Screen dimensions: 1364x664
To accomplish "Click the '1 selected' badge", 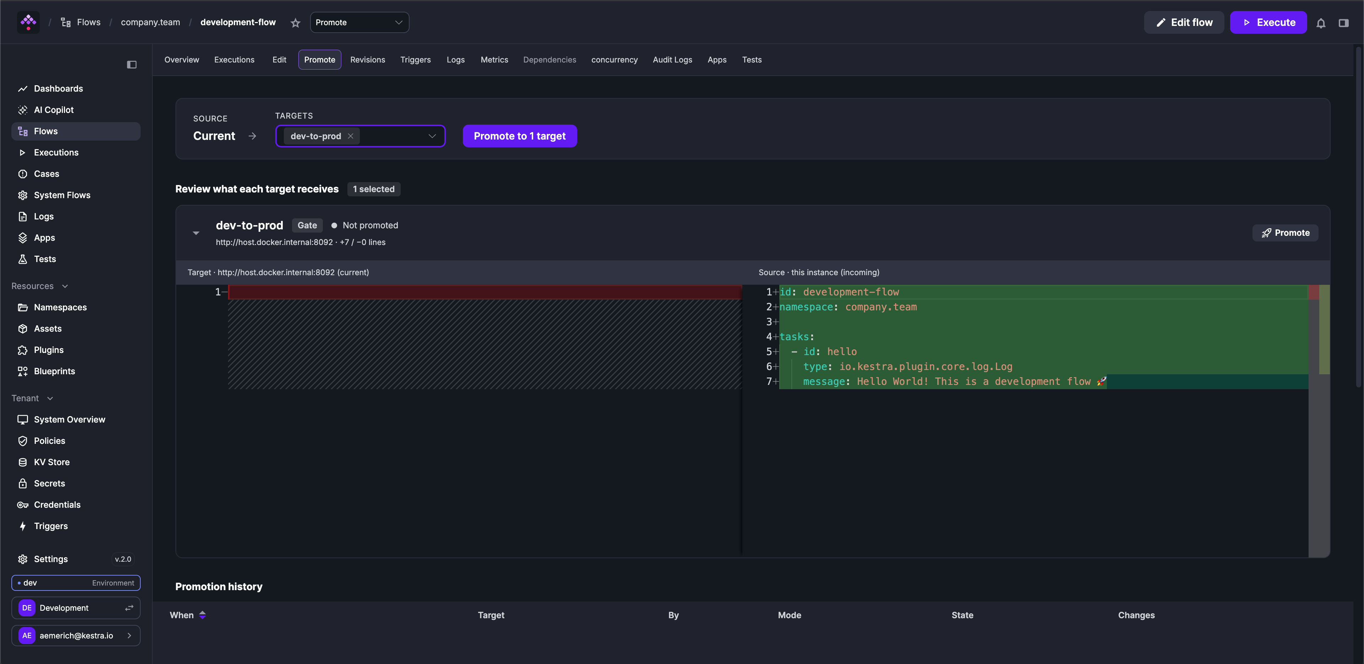I will pyautogui.click(x=374, y=189).
